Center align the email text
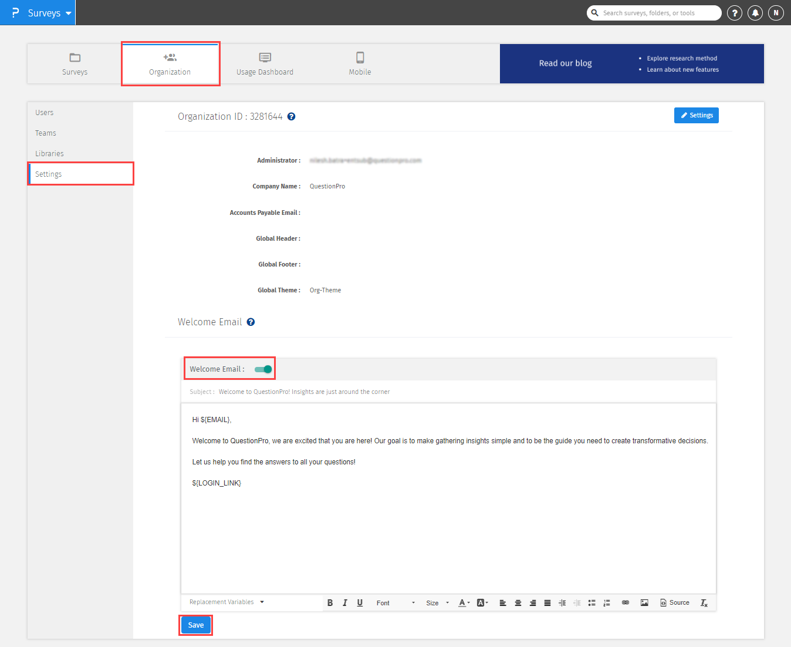Viewport: 791px width, 647px height. click(x=518, y=602)
